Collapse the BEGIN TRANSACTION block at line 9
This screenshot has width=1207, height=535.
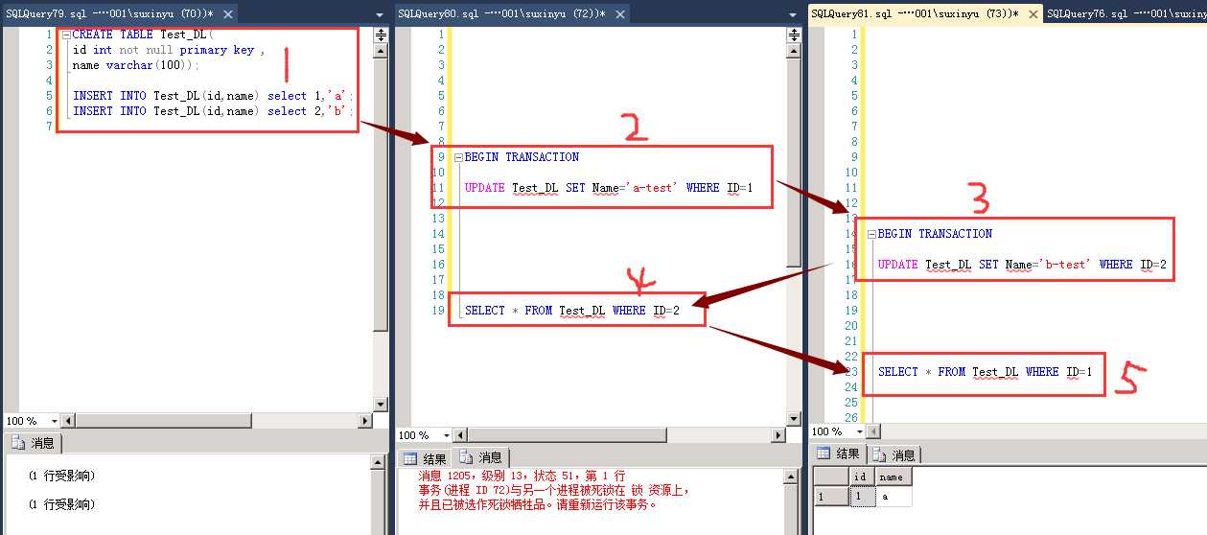[458, 157]
